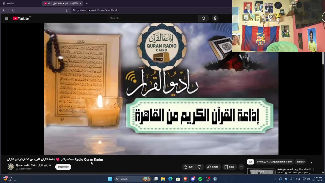Show more filter chips with right chevron
Image resolution: width=325 pixels, height=183 pixels.
click(311, 163)
